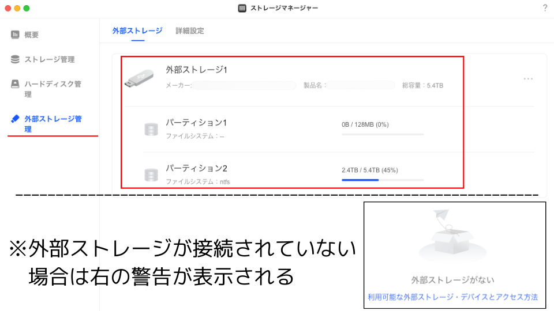The height and width of the screenshot is (311, 554).
Task: Click the help question mark icon
Action: (545, 8)
